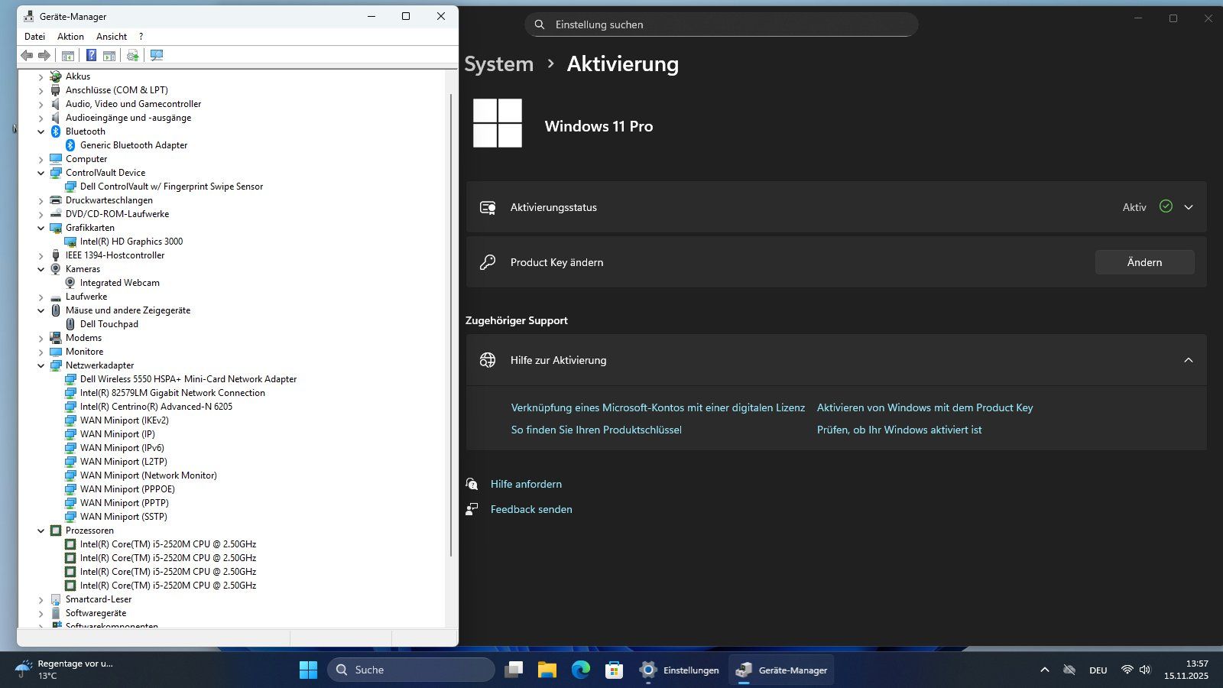The width and height of the screenshot is (1223, 688).
Task: Open the ? help menu
Action: pos(141,37)
